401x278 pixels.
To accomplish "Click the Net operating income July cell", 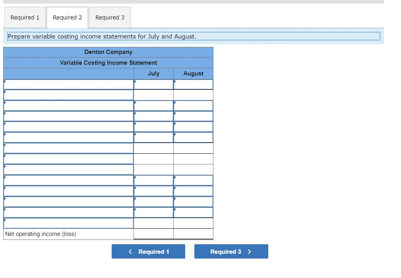I will (x=154, y=234).
